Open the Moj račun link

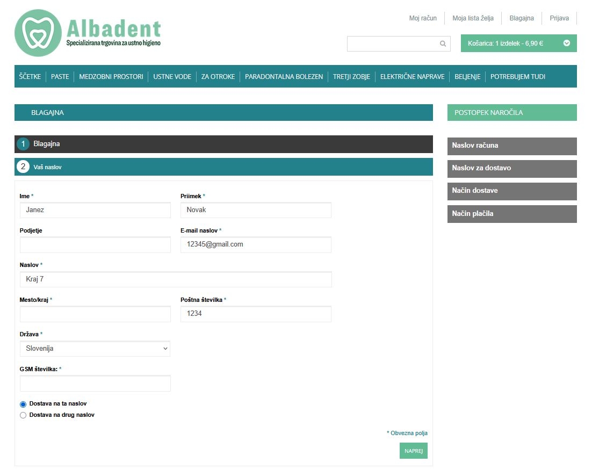pos(423,18)
